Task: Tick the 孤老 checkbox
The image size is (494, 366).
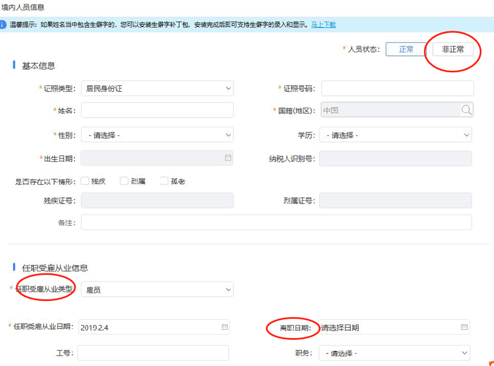Action: 164,181
